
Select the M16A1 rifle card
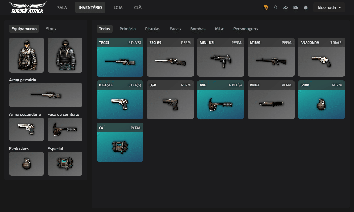[x=271, y=57]
